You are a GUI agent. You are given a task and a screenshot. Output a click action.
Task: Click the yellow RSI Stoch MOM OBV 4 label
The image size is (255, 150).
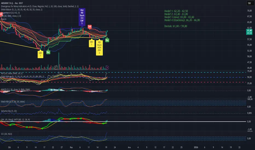tap(99, 47)
